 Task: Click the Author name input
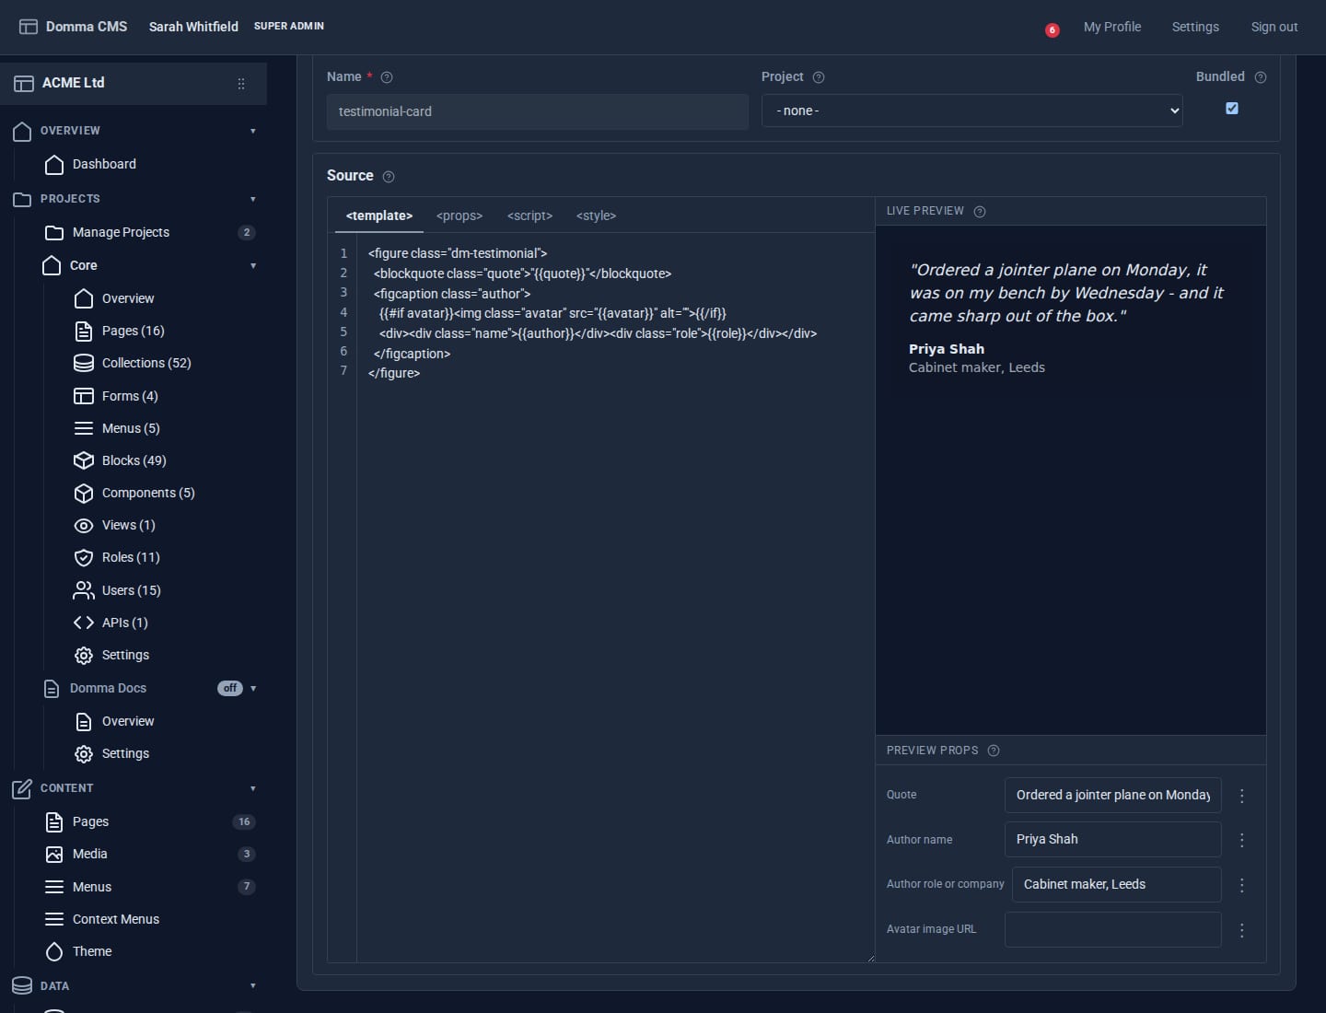click(x=1113, y=839)
